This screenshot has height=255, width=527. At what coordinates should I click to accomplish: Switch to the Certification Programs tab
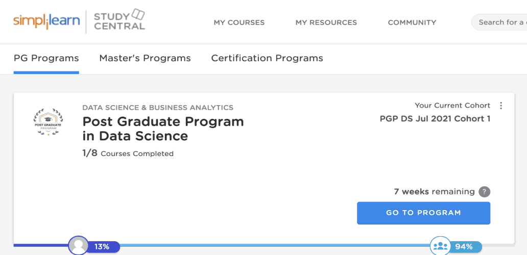(267, 58)
